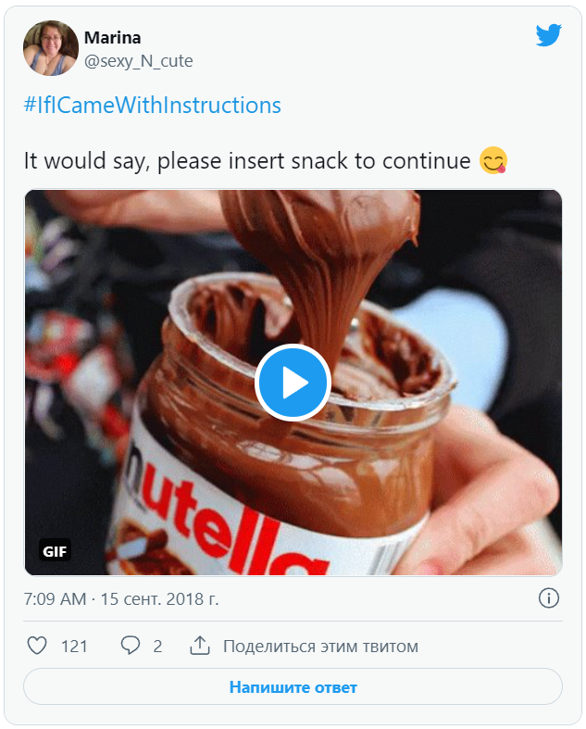Image resolution: width=586 pixels, height=729 pixels.
Task: Open the #IfICameWithInstructions hashtag
Action: [152, 105]
